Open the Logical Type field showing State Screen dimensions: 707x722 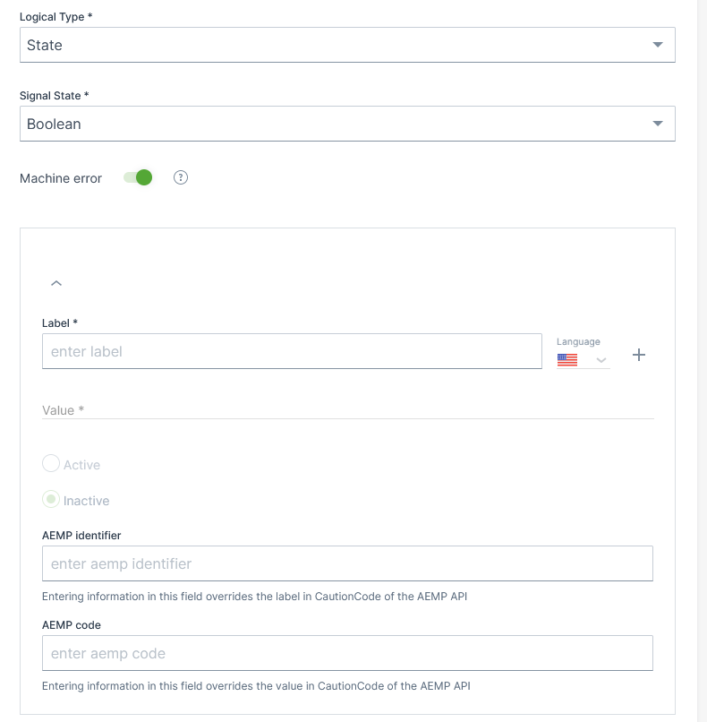point(331,45)
